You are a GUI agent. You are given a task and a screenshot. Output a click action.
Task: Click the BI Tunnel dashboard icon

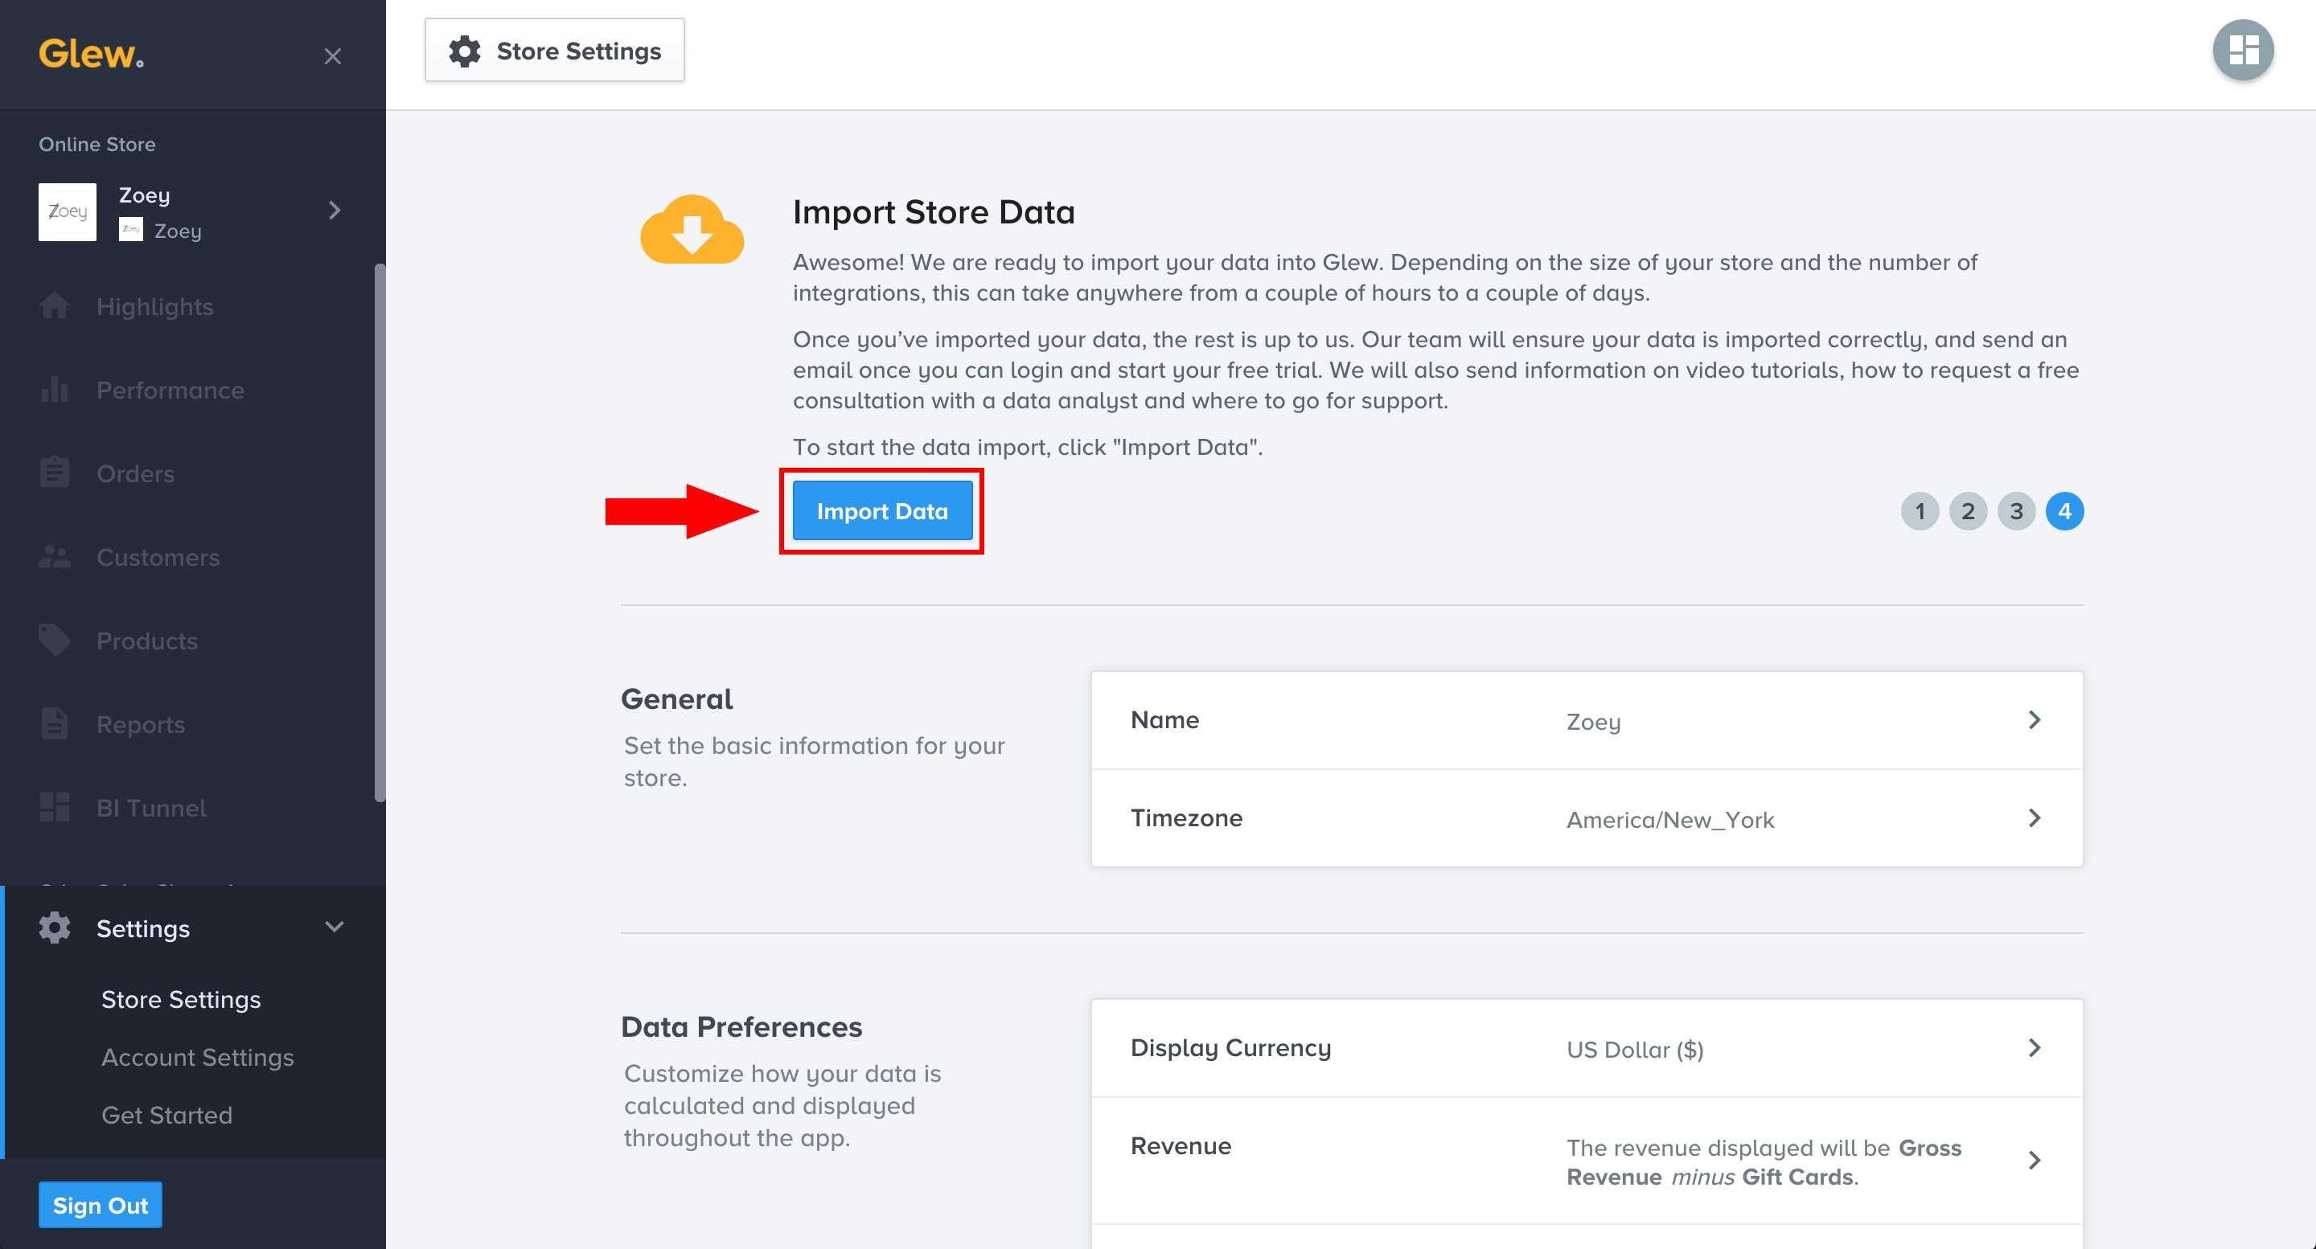[x=54, y=808]
